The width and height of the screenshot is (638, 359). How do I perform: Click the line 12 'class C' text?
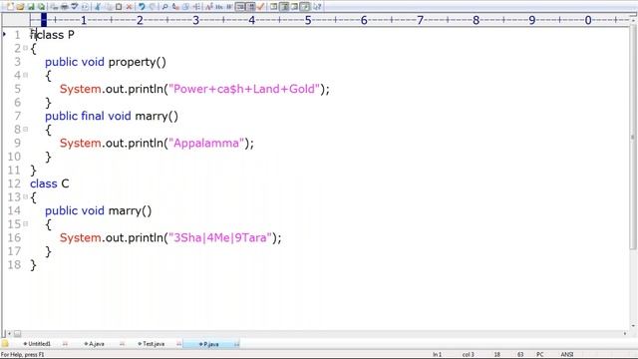pyautogui.click(x=49, y=183)
